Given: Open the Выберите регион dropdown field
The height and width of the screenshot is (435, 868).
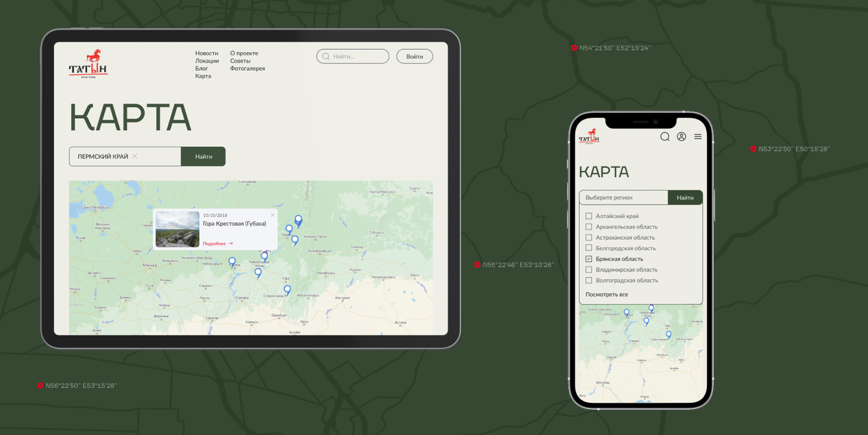Looking at the screenshot, I should [623, 198].
